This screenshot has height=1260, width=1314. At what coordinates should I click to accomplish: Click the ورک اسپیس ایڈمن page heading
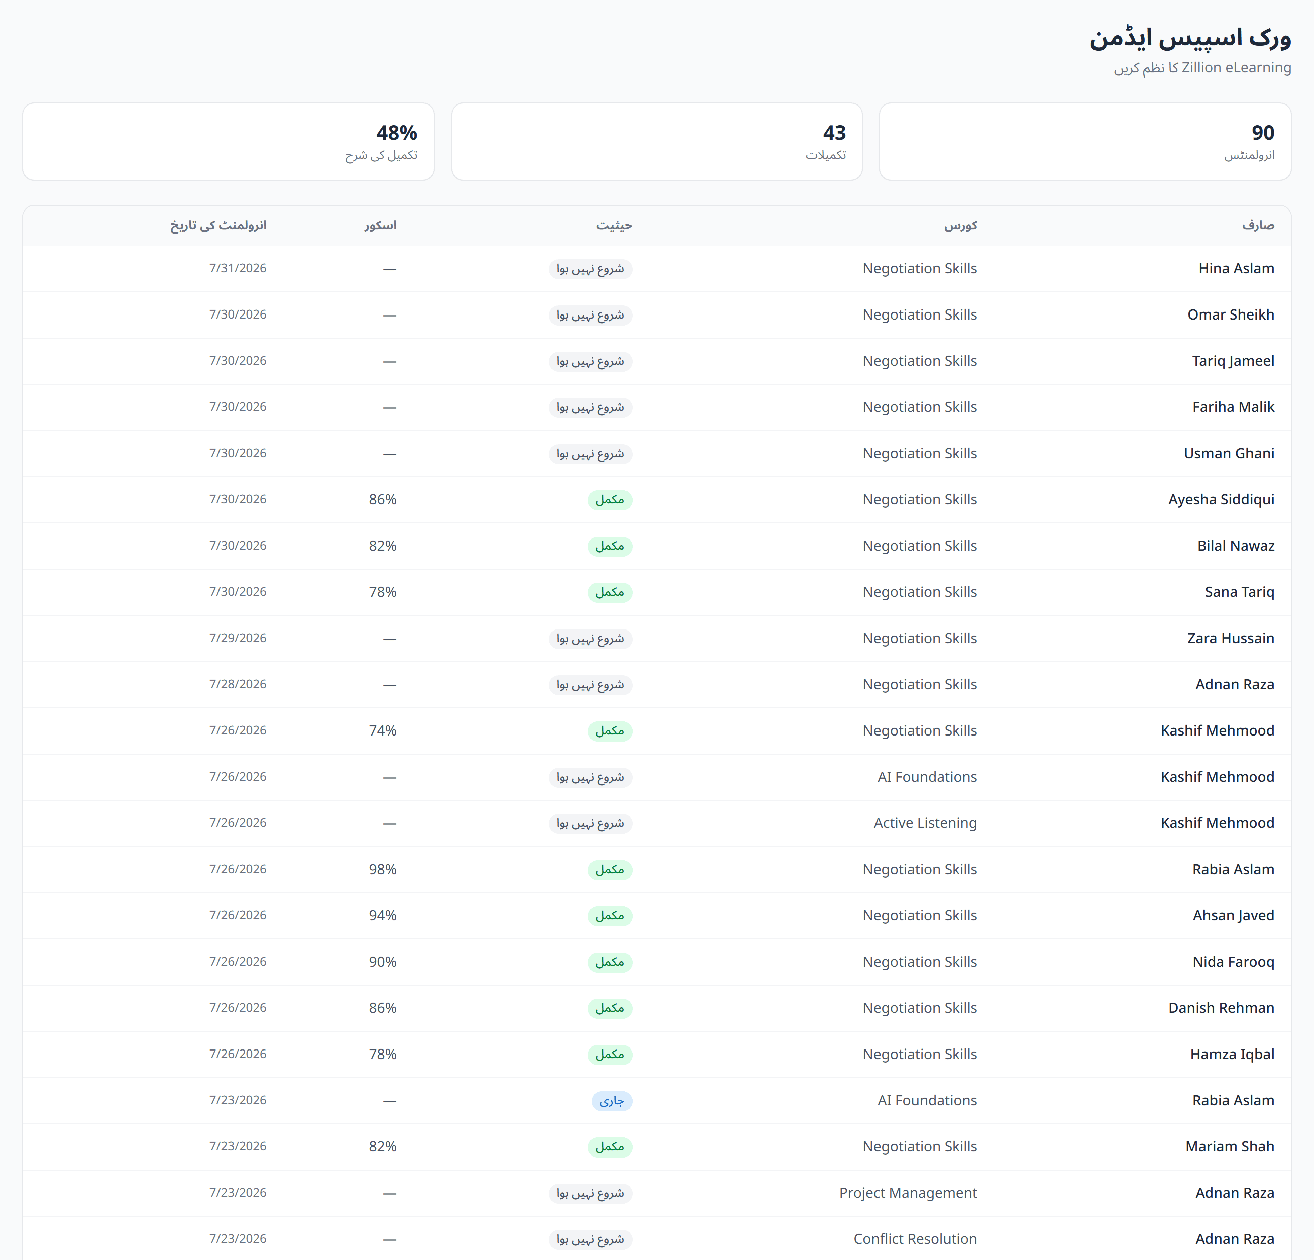[1190, 38]
